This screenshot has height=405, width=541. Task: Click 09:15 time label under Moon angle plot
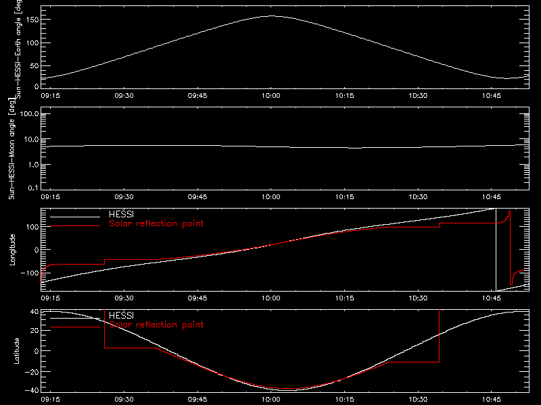coord(50,197)
